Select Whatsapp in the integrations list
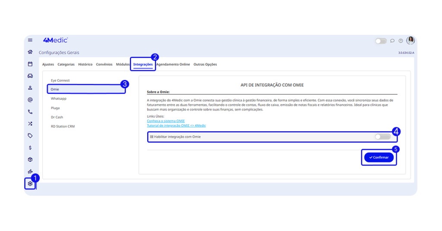This screenshot has width=442, height=231. pos(59,99)
